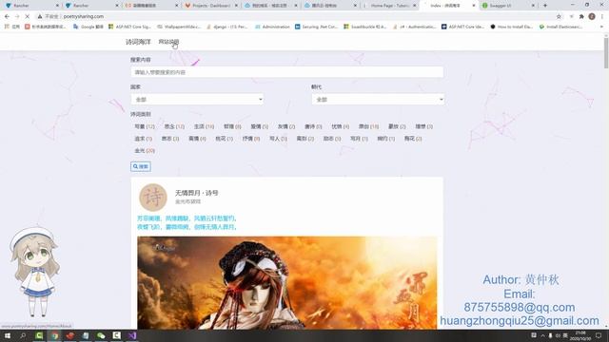Image resolution: width=609 pixels, height=342 pixels.
Task: Click the search content input field
Action: coord(287,72)
